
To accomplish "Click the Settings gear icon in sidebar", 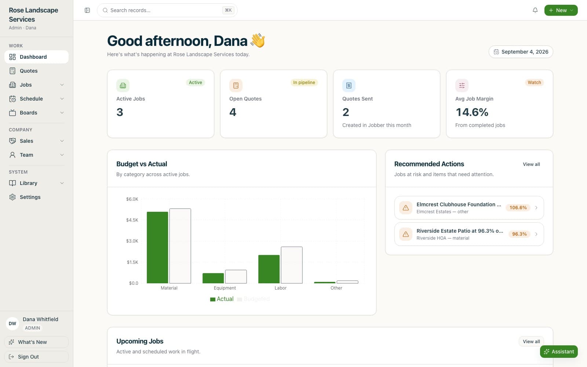I will coord(12,197).
